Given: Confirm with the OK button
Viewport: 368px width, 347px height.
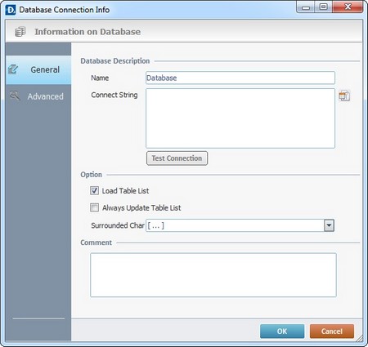Looking at the screenshot, I should click(282, 331).
